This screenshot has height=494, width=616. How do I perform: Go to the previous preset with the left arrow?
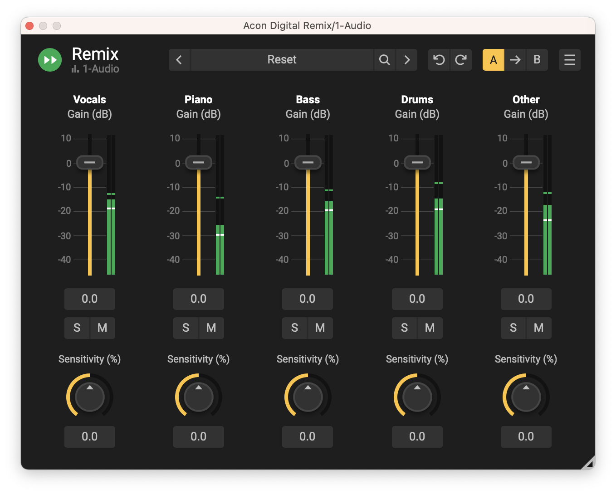tap(179, 60)
